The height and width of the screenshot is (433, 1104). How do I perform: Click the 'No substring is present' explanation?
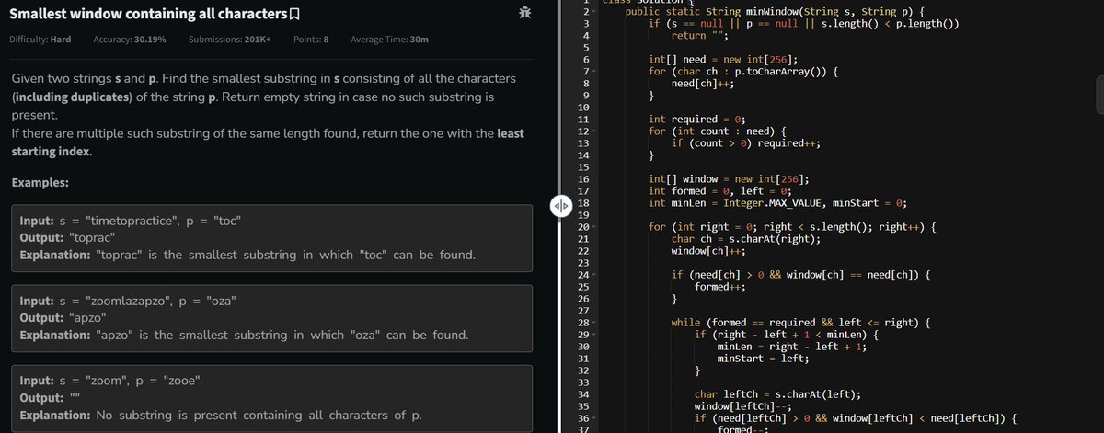221,416
